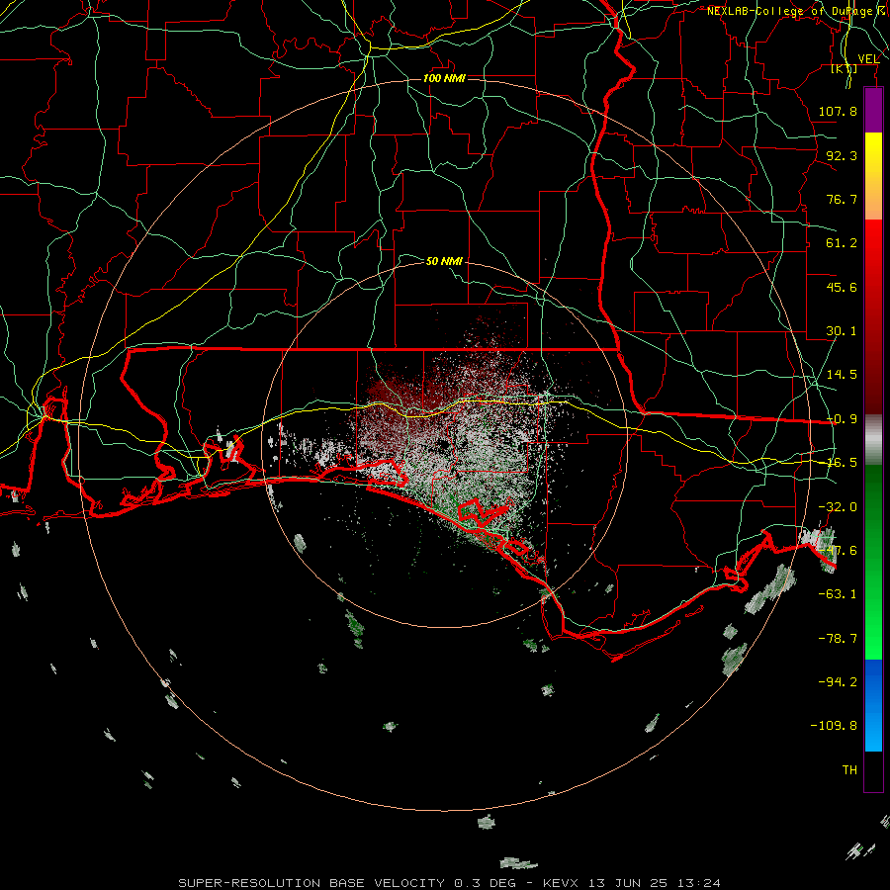The width and height of the screenshot is (890, 890).
Task: Click the 61.2 value on the velocity scale
Action: [842, 243]
